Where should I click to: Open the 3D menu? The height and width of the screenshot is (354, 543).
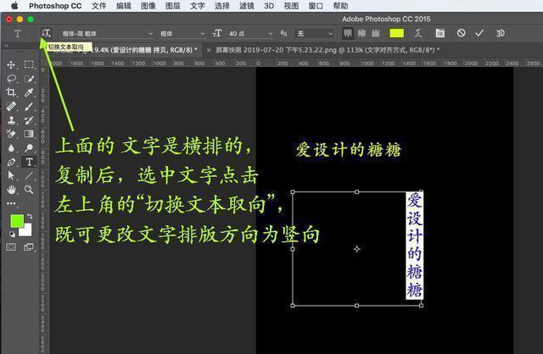point(269,6)
